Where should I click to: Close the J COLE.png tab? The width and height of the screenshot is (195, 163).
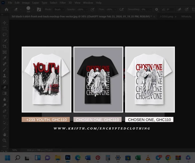click(x=175, y=17)
